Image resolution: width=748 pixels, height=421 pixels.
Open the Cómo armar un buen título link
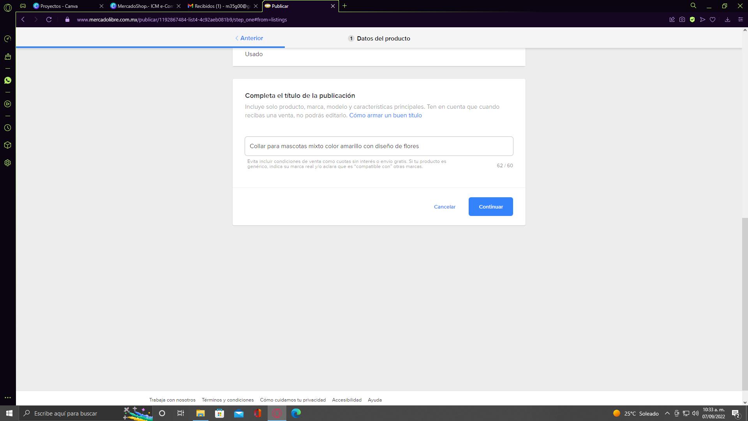click(x=385, y=115)
